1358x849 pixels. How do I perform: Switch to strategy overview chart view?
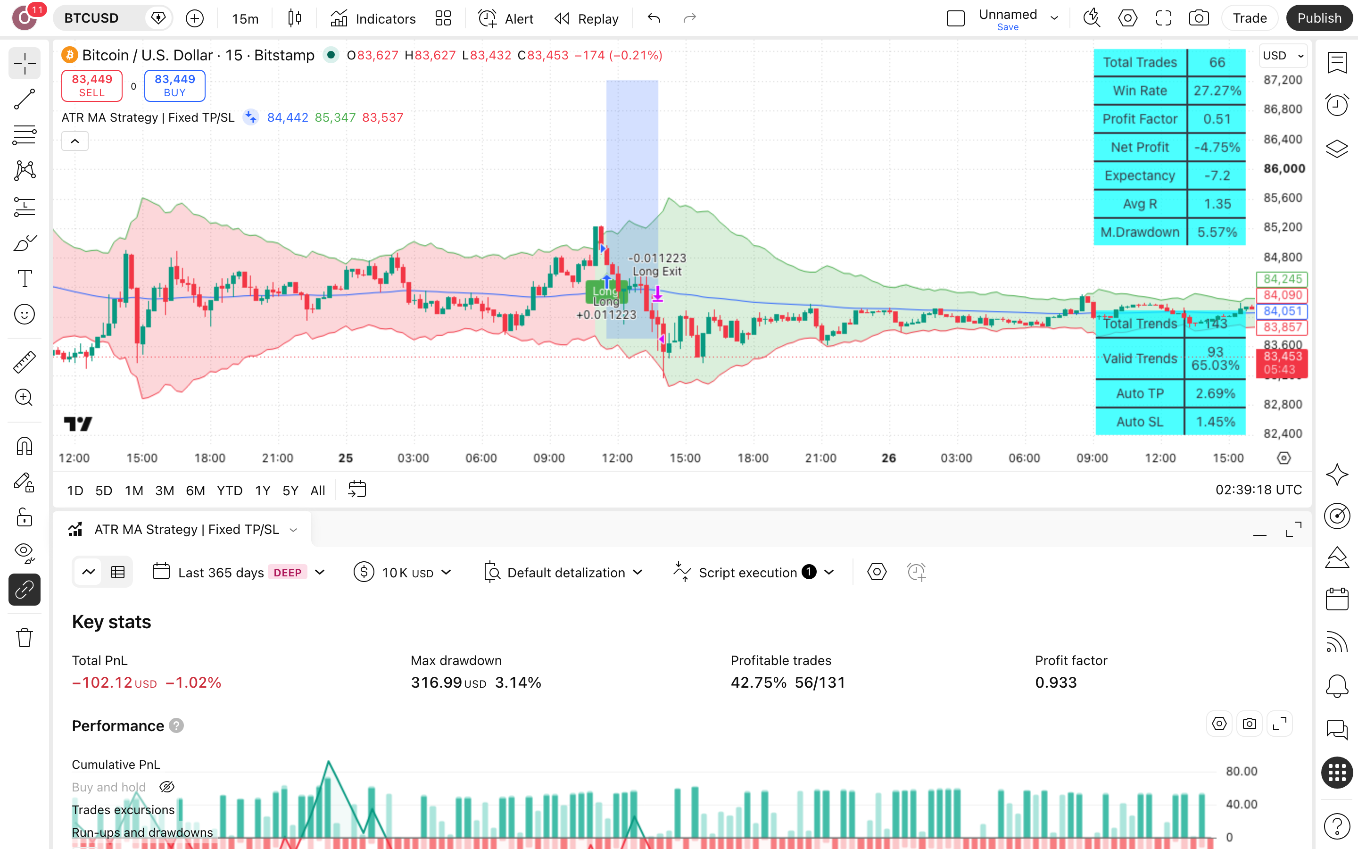89,572
